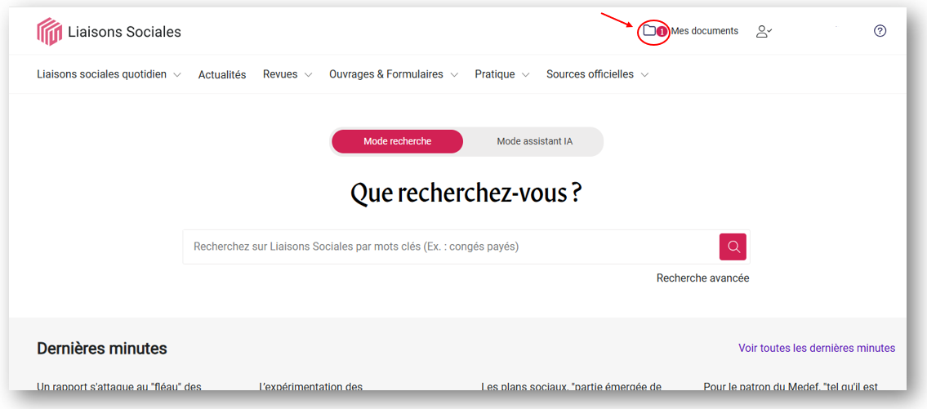The width and height of the screenshot is (927, 409).
Task: Open Voir toutes les dernières minutes
Action: point(817,348)
